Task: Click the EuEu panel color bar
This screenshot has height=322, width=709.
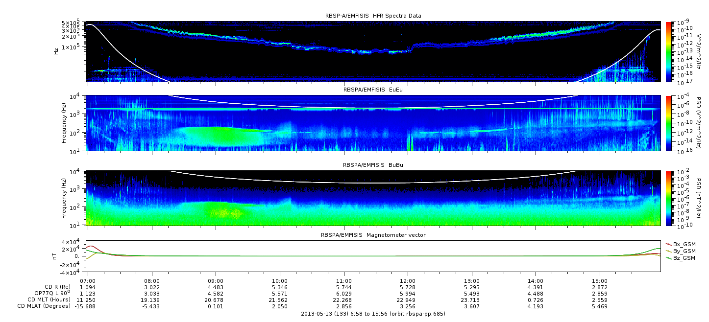Action: pyautogui.click(x=669, y=123)
